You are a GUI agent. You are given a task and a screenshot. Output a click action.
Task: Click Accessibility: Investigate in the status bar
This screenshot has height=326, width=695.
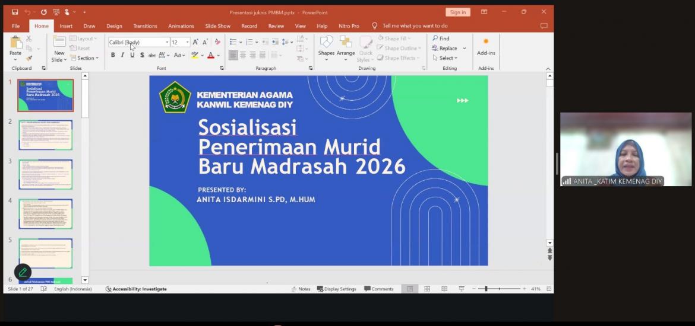pyautogui.click(x=136, y=289)
